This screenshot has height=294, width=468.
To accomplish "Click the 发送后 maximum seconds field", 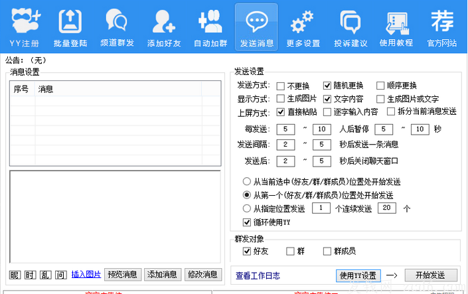I will coord(322,161).
